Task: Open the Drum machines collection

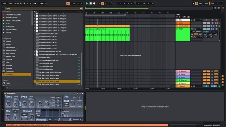Action: (11, 18)
